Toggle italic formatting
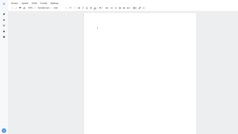 (83, 8)
